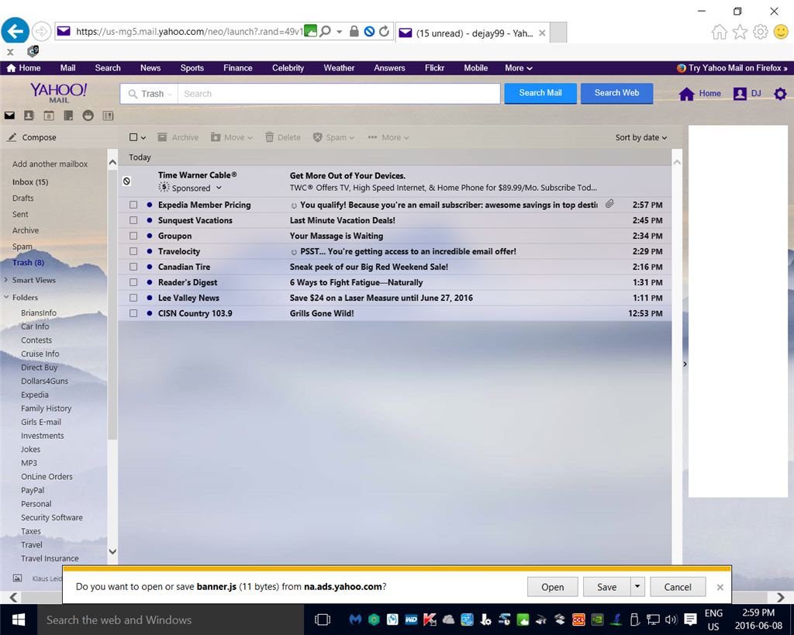Tick the CISN Country 103.9 checkbox
Image resolution: width=794 pixels, height=635 pixels.
(x=133, y=313)
